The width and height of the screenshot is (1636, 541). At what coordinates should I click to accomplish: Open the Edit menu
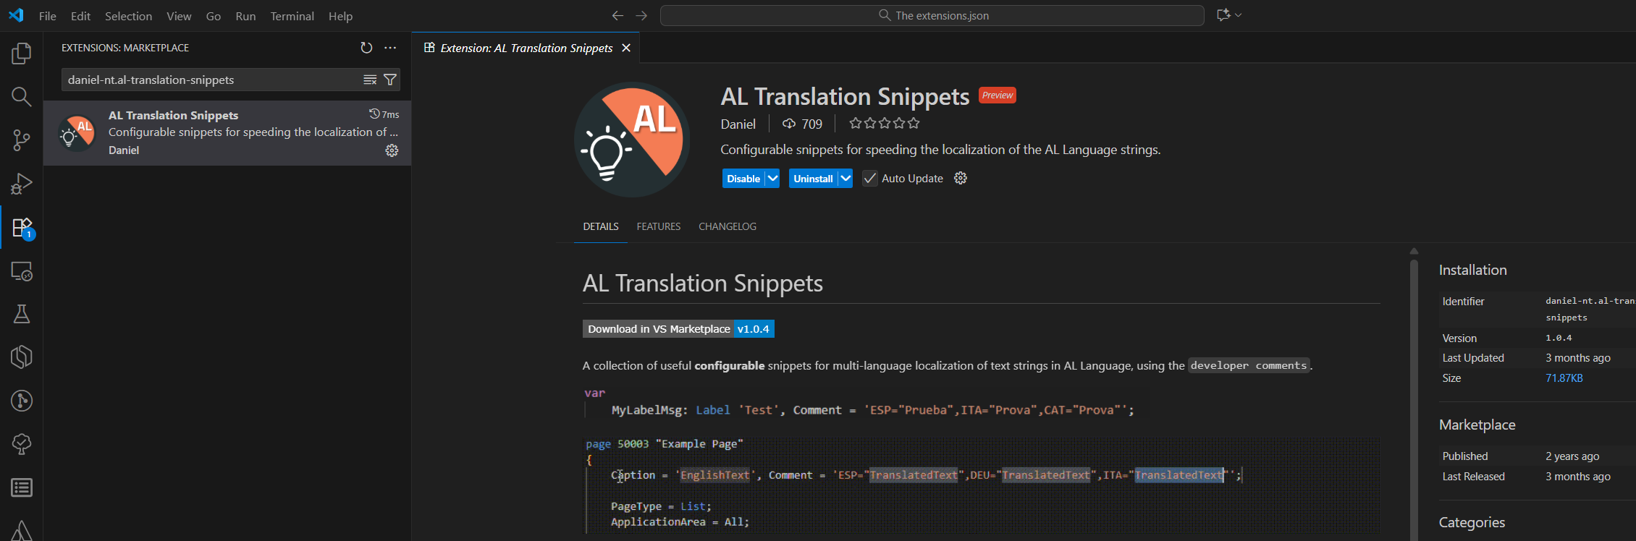tap(80, 16)
